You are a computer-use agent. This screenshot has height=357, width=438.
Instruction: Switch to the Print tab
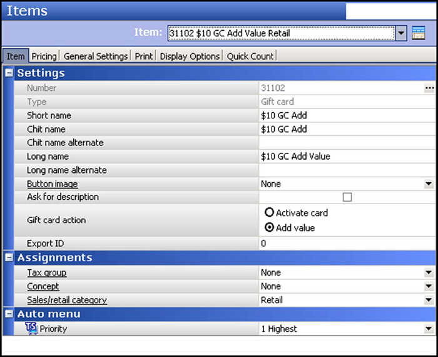[x=143, y=56]
